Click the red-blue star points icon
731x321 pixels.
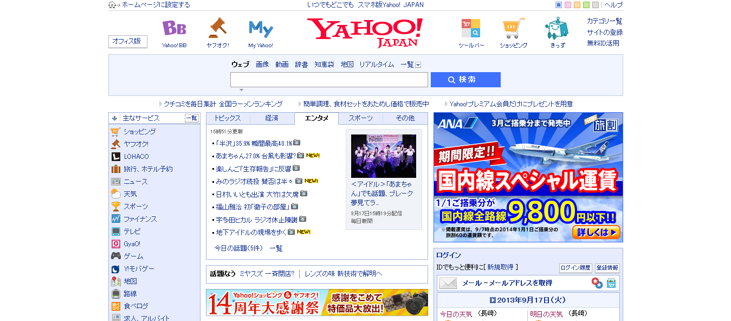pos(597,283)
